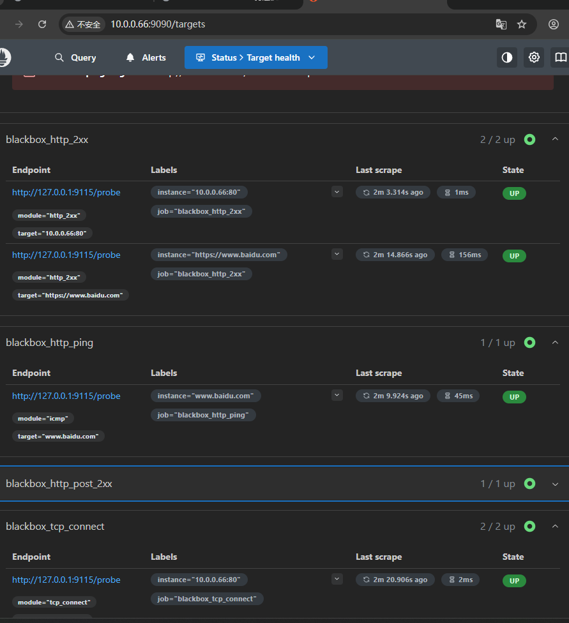Click the '1ms' scrape duration badge
Screen dimensions: 569x623
pyautogui.click(x=456, y=192)
